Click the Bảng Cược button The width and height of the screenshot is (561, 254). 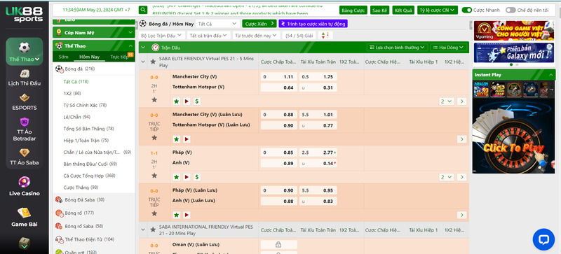click(353, 10)
